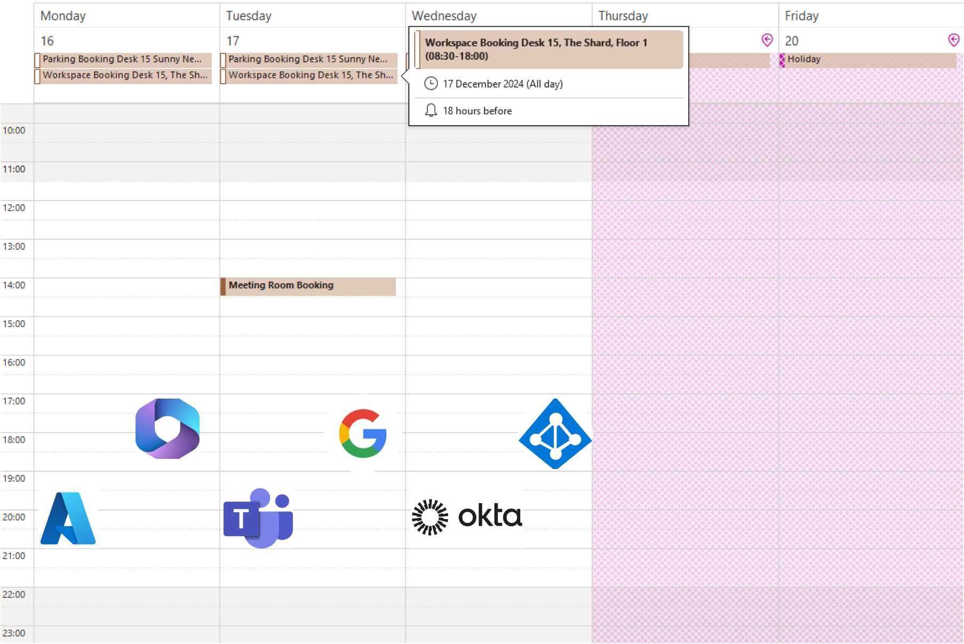This screenshot has height=644, width=964.
Task: Click the Azure A logo
Action: pos(68,518)
